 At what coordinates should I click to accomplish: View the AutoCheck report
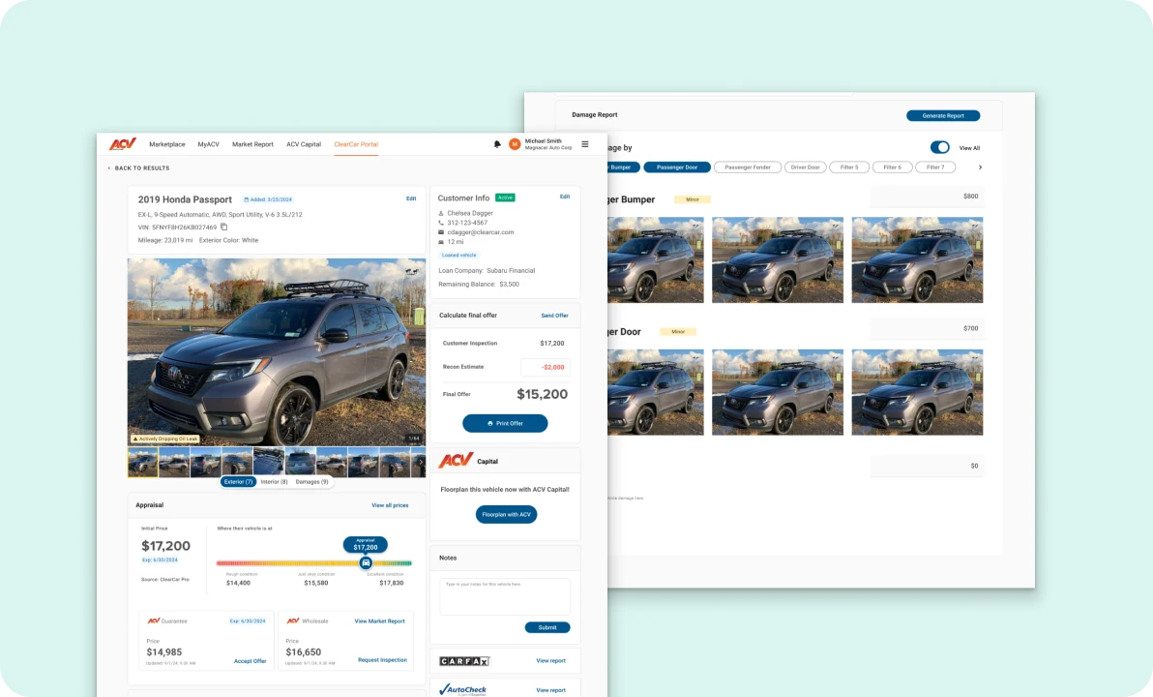(x=550, y=690)
